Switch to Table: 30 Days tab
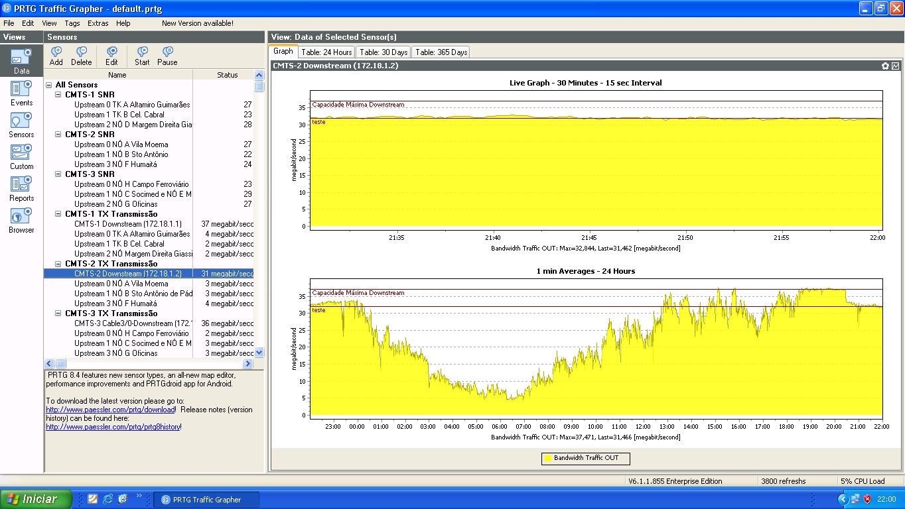 coord(383,52)
